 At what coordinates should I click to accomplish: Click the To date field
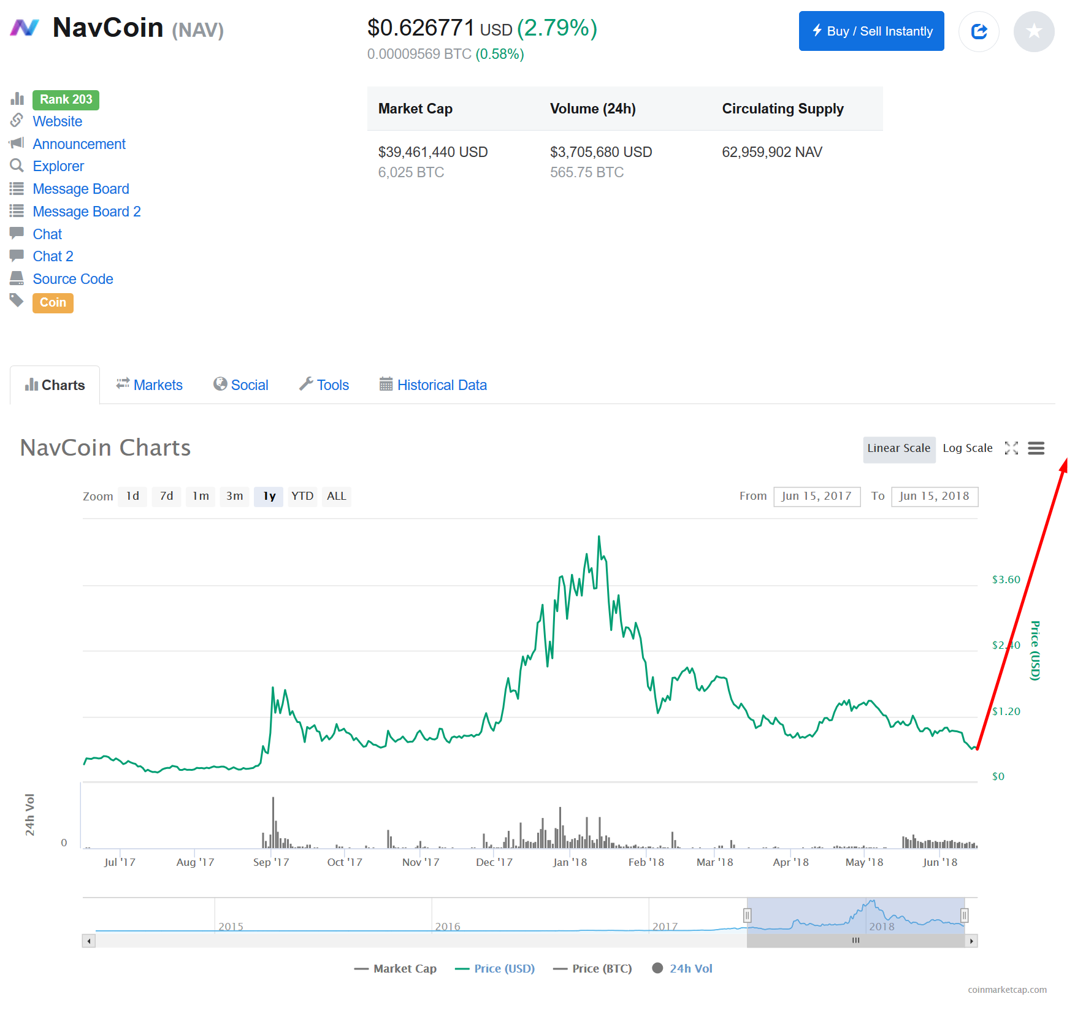(x=935, y=496)
